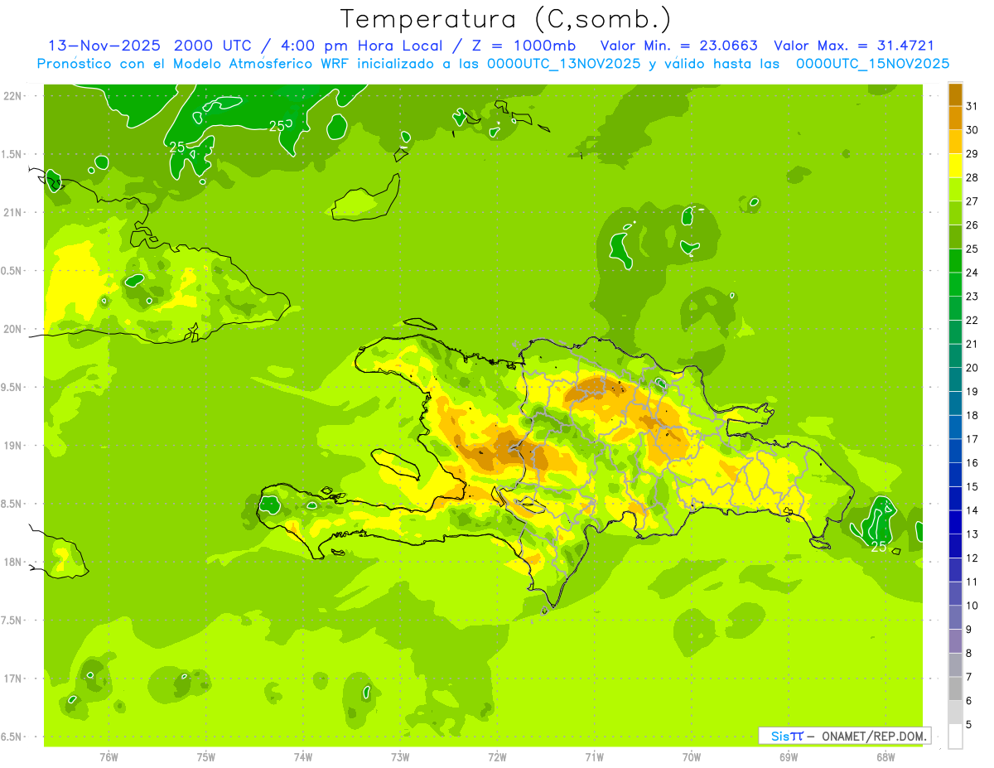Viewport: 994px width, 768px height.
Task: Click legend color band between 20 and 21
Action: point(955,355)
